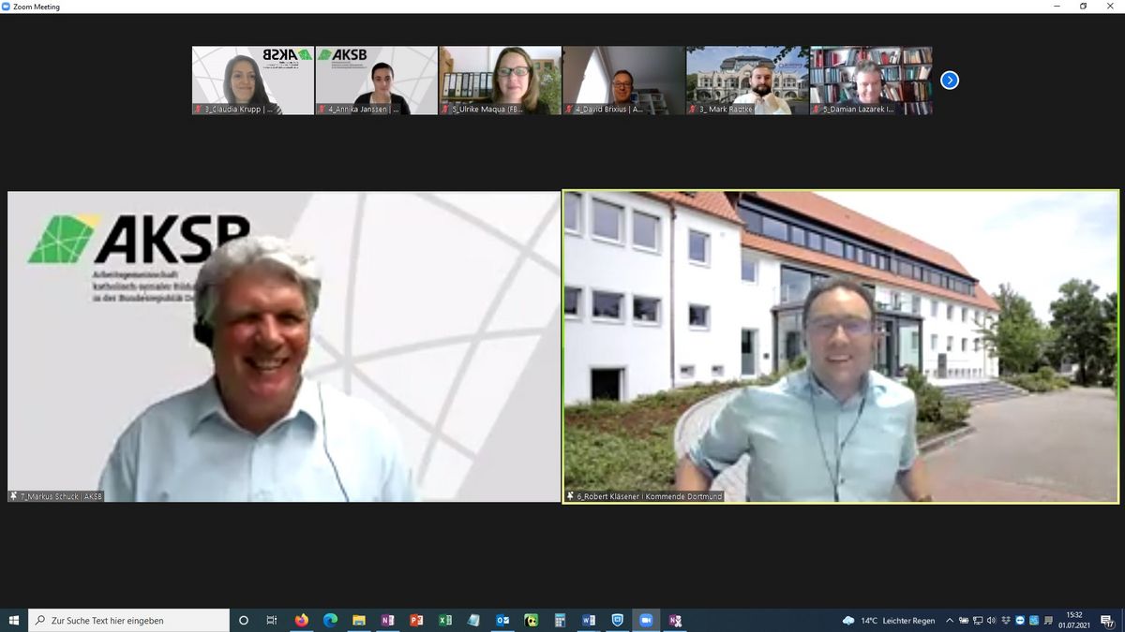The image size is (1125, 632).
Task: Open the purple OneNote clipping taskbar icon
Action: (x=675, y=620)
